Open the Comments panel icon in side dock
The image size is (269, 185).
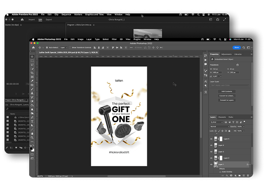tap(206, 64)
